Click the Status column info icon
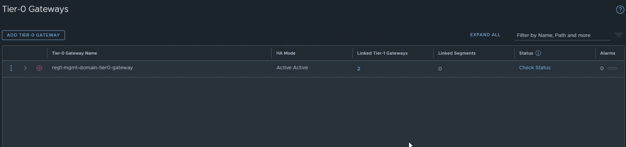The image size is (626, 147). [538, 53]
